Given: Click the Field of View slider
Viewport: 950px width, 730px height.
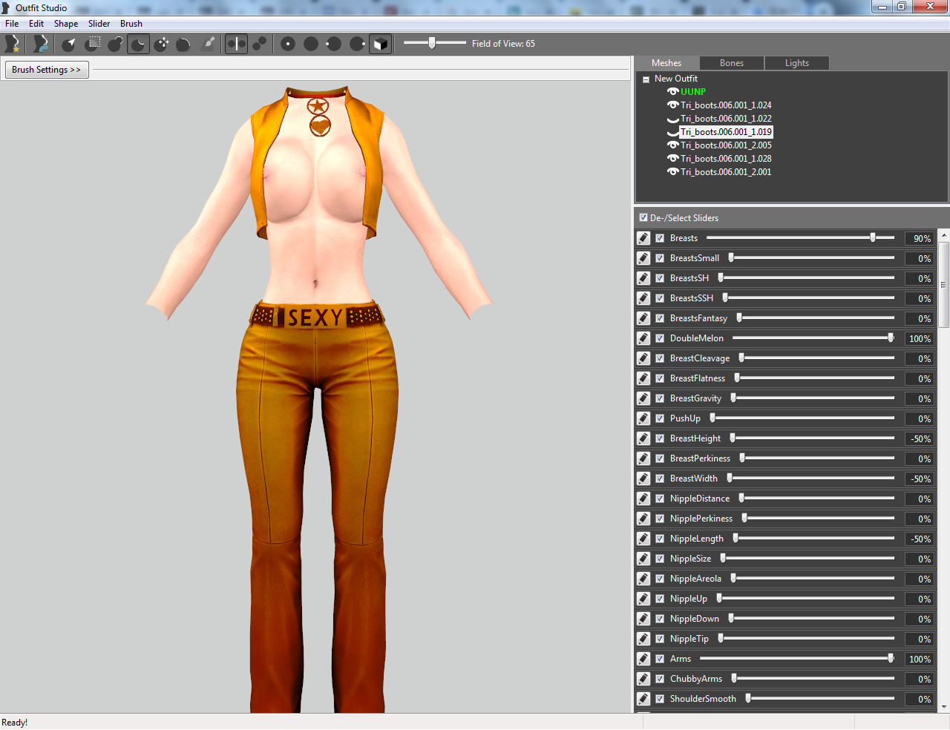Looking at the screenshot, I should click(x=435, y=44).
